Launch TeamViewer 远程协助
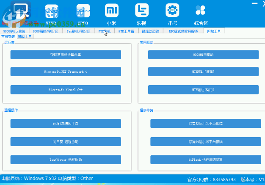The width and height of the screenshot is (265, 185). pos(66,160)
